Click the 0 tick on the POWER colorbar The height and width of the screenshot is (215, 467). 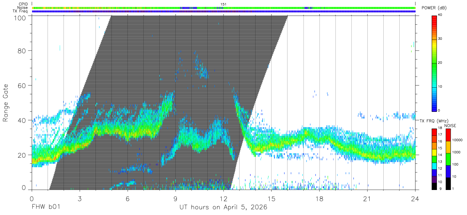click(x=439, y=110)
